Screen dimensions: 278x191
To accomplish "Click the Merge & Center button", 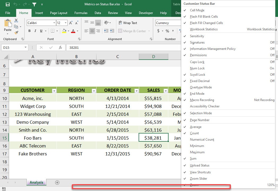I will click(x=132, y=31).
